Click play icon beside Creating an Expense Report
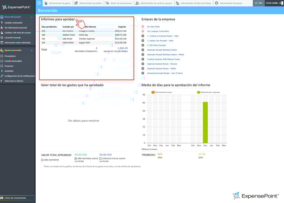The width and height of the screenshot is (284, 203). 143,36
